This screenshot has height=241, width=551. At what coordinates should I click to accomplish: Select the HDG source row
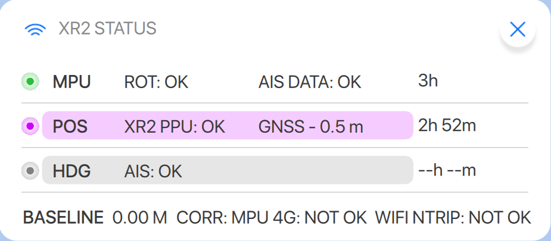[x=228, y=171]
